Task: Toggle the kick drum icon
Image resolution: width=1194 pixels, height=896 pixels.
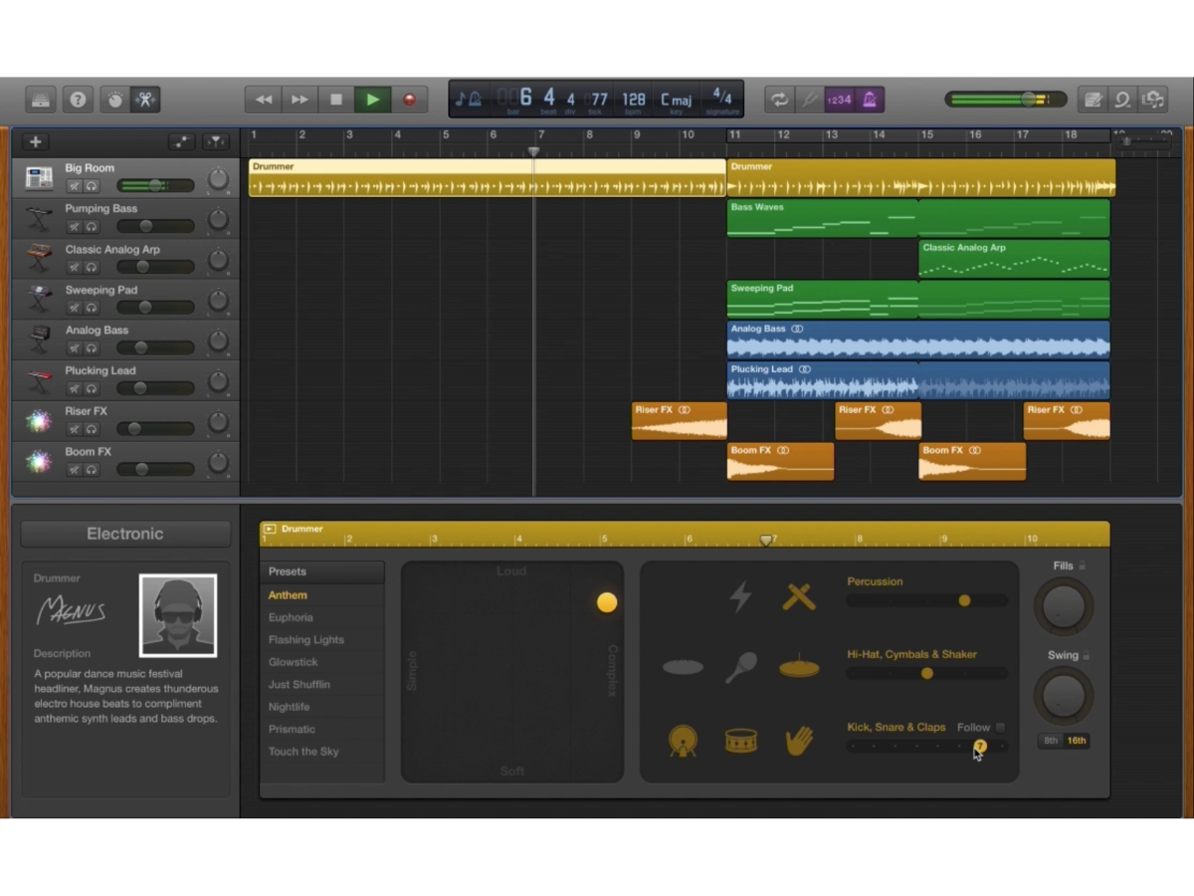Action: (683, 741)
